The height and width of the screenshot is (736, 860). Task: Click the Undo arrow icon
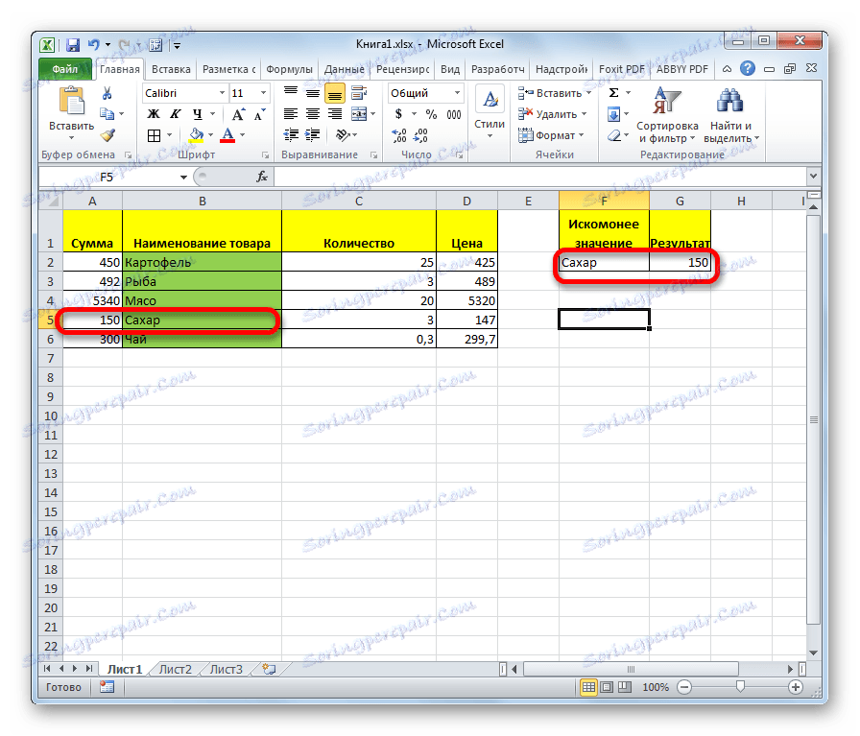pos(94,45)
